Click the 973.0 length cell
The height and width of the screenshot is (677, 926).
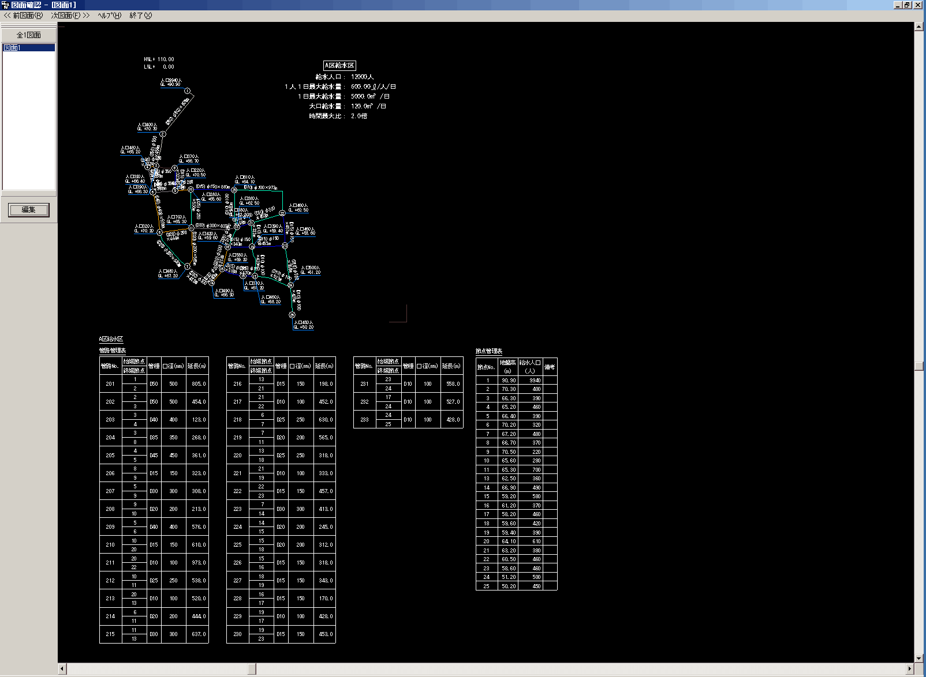tap(199, 563)
